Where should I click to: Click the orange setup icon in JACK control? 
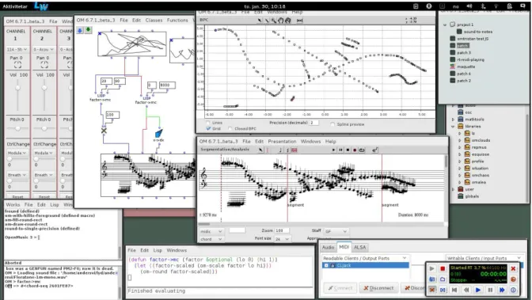513,279
